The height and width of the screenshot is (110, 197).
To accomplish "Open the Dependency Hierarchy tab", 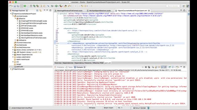I will point(83,63).
